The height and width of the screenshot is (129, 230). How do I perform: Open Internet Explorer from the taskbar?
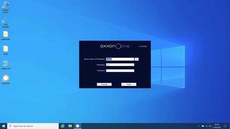tap(63, 126)
